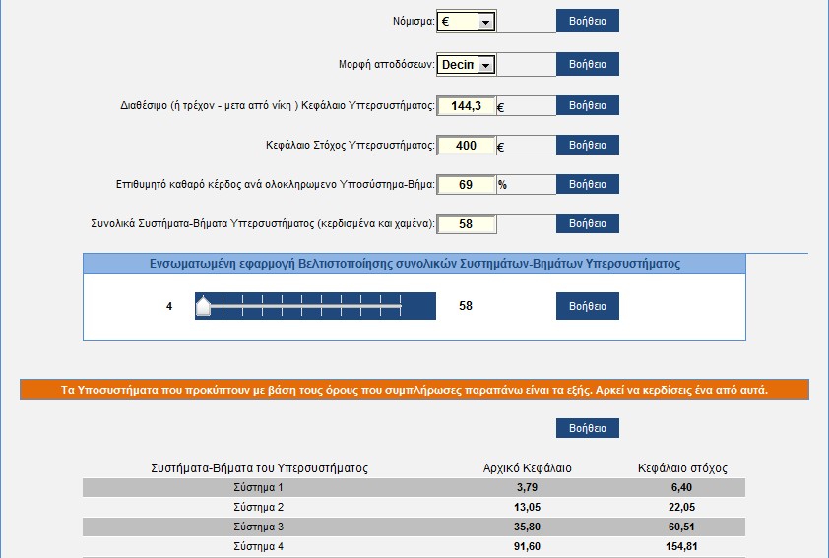
Task: Click the total systems field showing 58
Action: tap(466, 224)
